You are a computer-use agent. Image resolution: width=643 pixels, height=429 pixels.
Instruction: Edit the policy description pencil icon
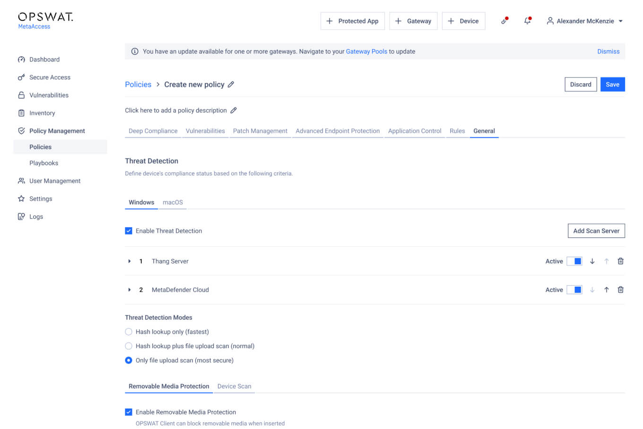click(x=234, y=110)
